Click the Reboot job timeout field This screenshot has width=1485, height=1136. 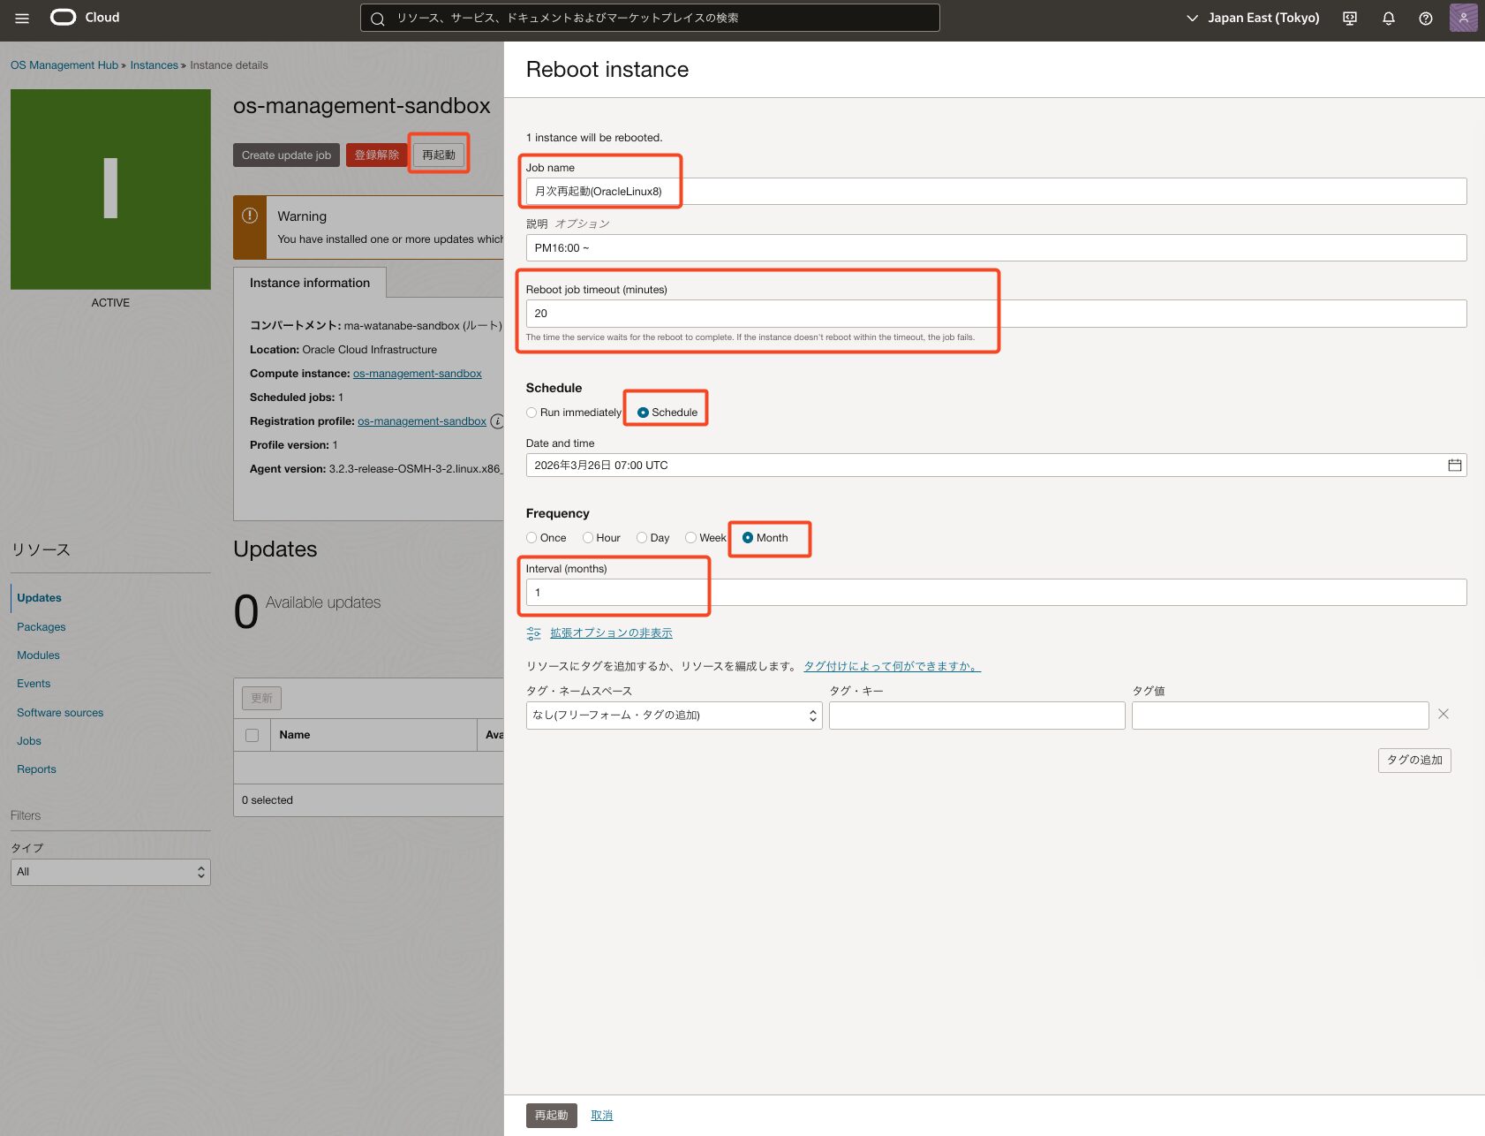[x=995, y=314]
